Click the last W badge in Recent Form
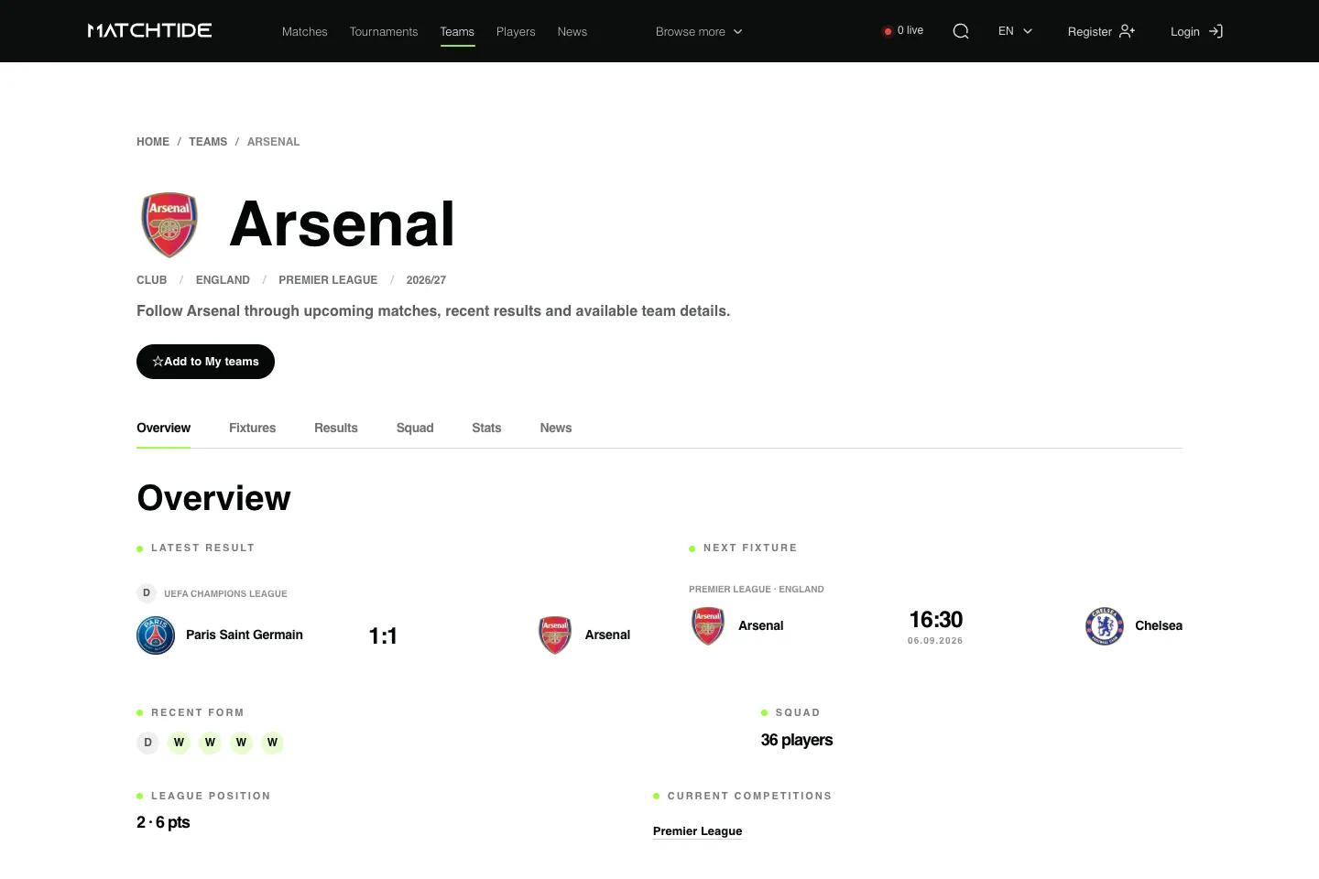 tap(272, 743)
